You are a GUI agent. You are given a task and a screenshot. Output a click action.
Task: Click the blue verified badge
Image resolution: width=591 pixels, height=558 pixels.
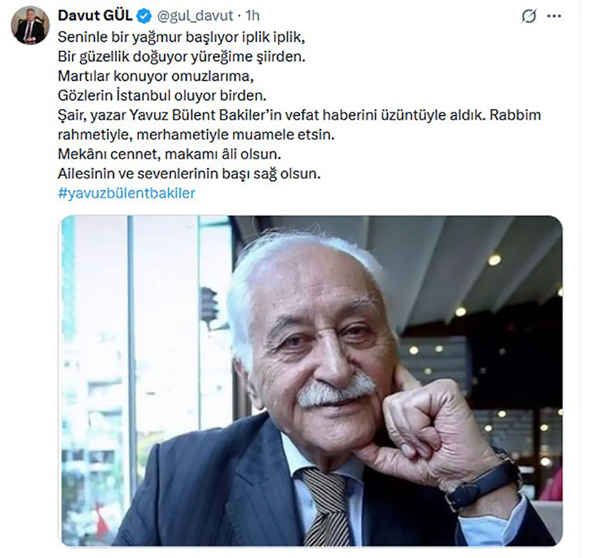pos(144,16)
